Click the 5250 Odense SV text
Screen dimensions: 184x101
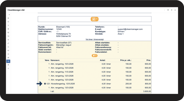64,36
